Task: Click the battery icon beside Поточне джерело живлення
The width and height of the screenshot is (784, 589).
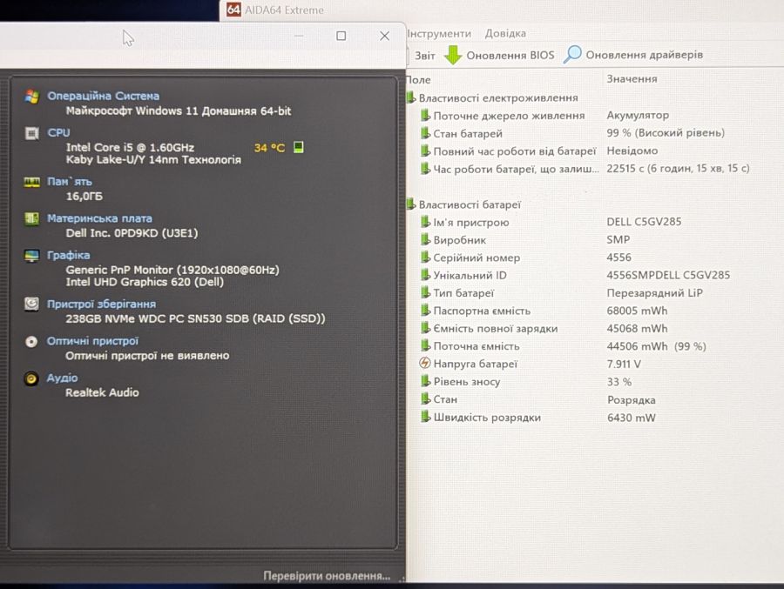Action: point(425,116)
